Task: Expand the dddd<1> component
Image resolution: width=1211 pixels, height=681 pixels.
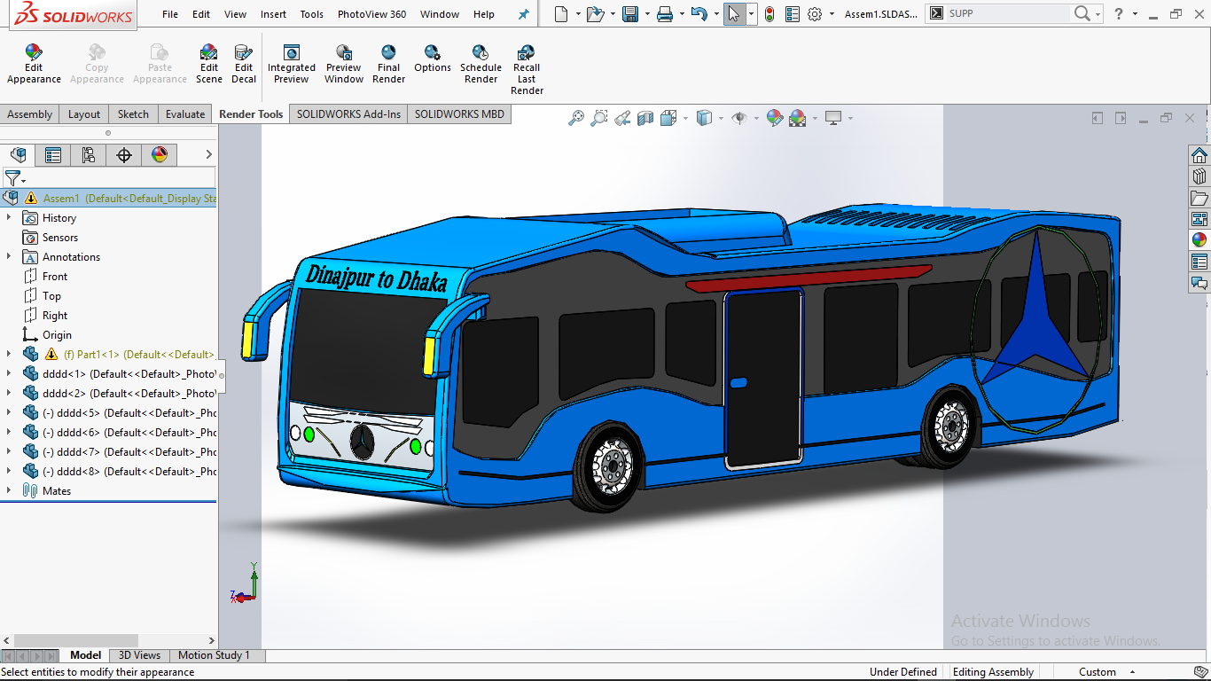Action: [x=9, y=373]
